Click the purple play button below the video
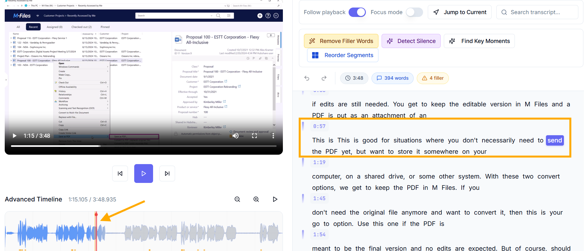 click(x=144, y=174)
